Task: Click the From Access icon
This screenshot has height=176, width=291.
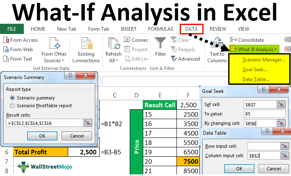Action: pyautogui.click(x=6, y=40)
